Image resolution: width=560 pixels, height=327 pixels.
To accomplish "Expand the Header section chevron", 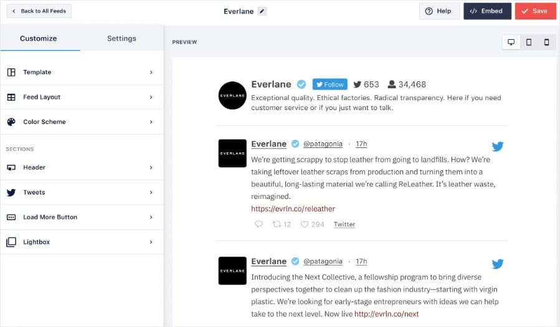I will coord(151,167).
